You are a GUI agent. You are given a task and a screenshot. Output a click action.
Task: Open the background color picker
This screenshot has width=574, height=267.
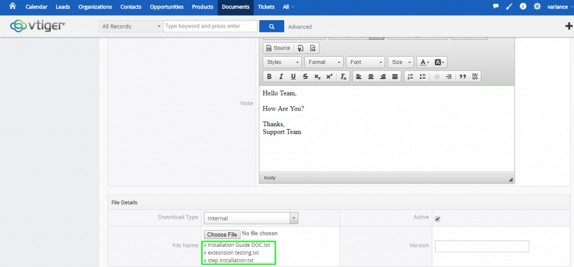[439, 62]
